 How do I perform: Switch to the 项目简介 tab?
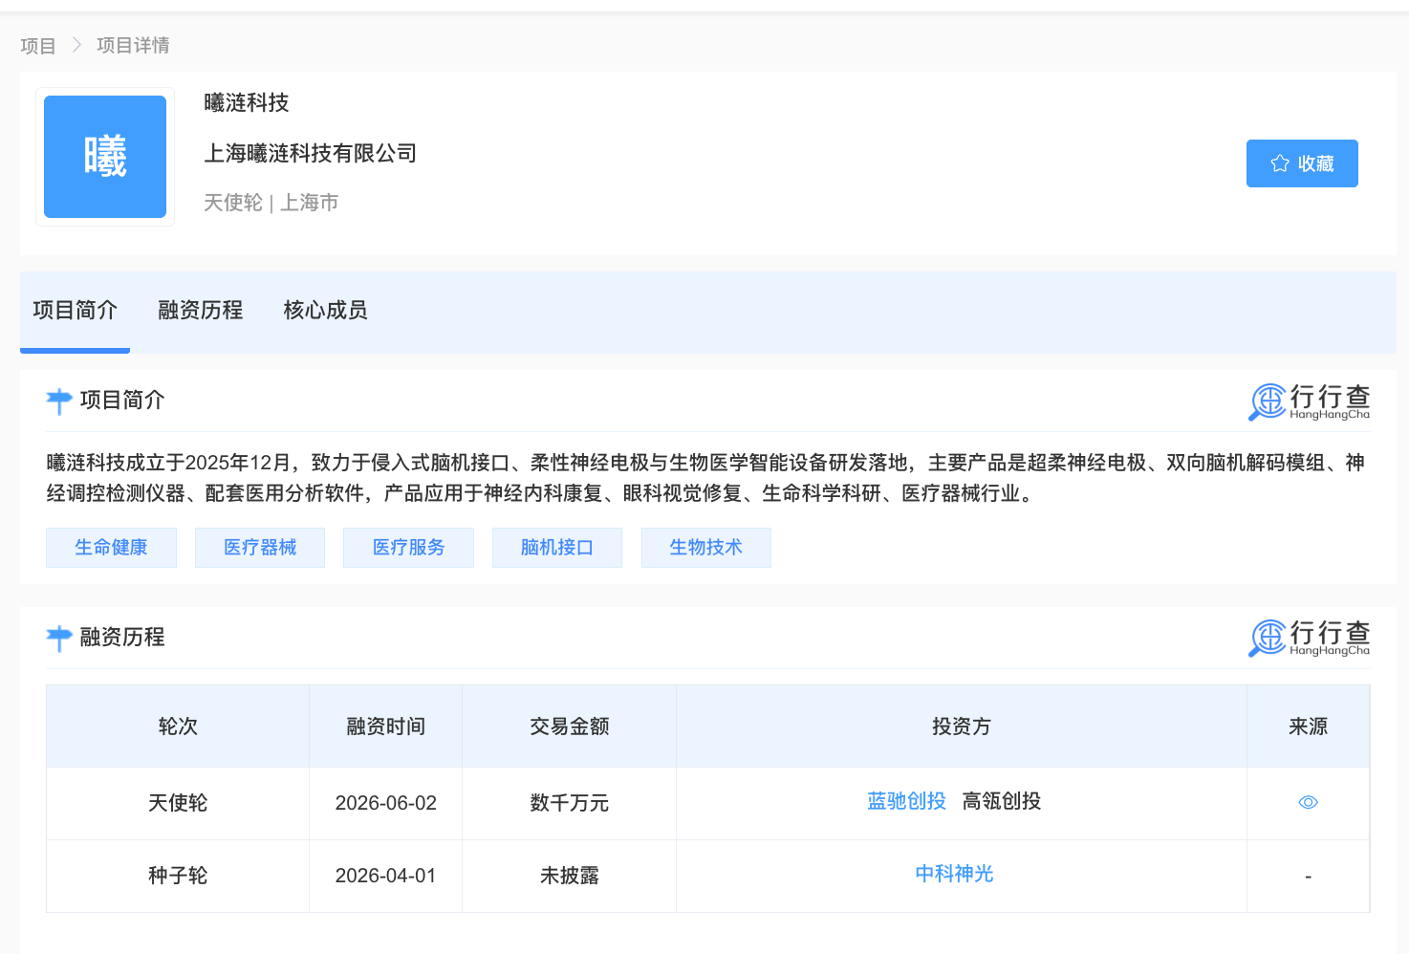[75, 310]
